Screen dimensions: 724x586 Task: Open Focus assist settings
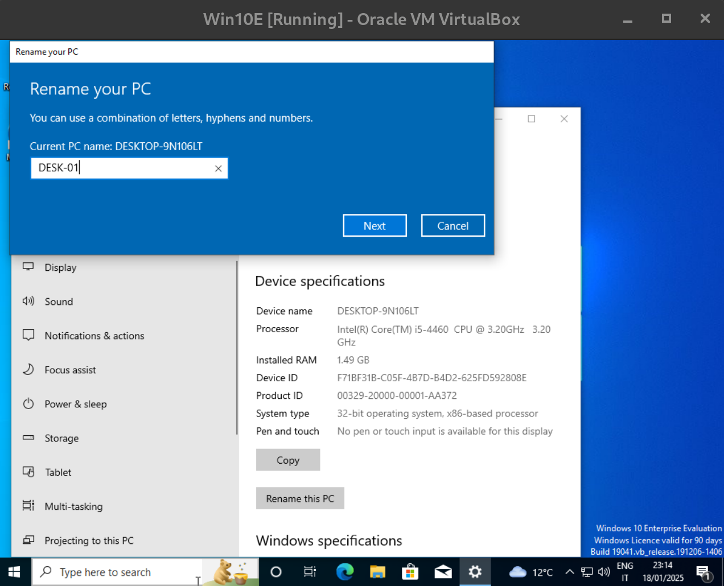tap(70, 370)
